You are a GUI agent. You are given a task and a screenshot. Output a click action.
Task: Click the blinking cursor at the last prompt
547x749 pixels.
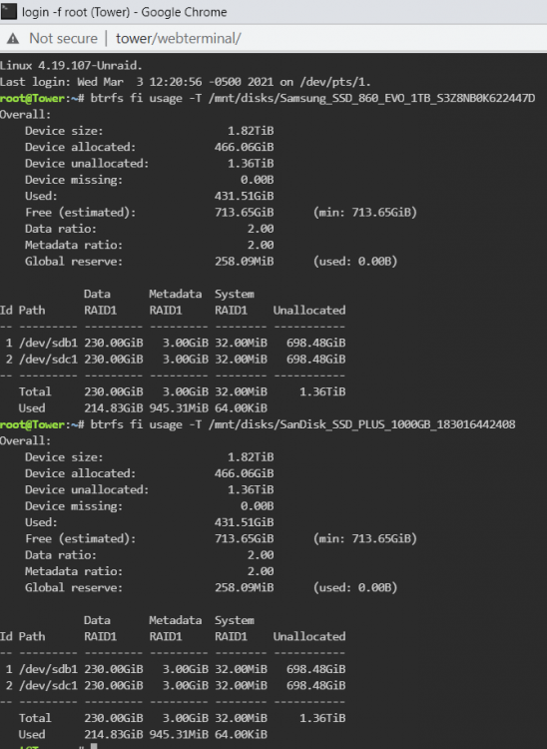[94, 746]
